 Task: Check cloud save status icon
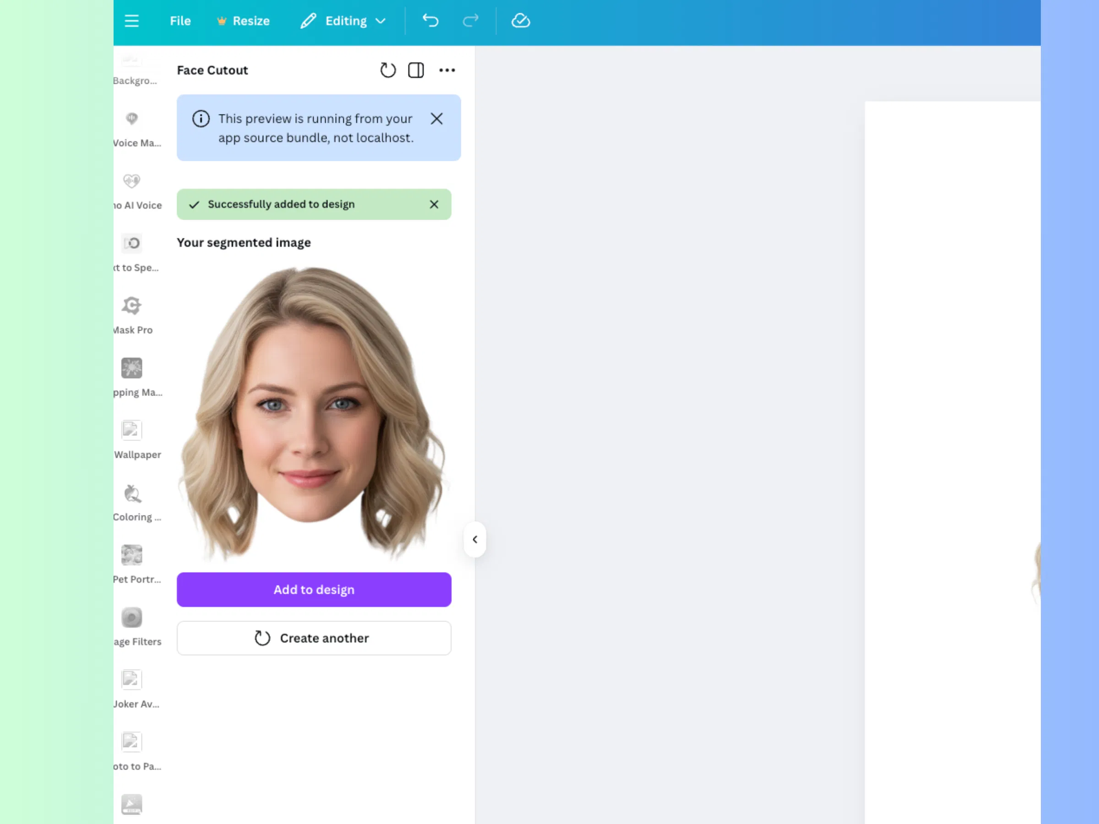point(521,20)
